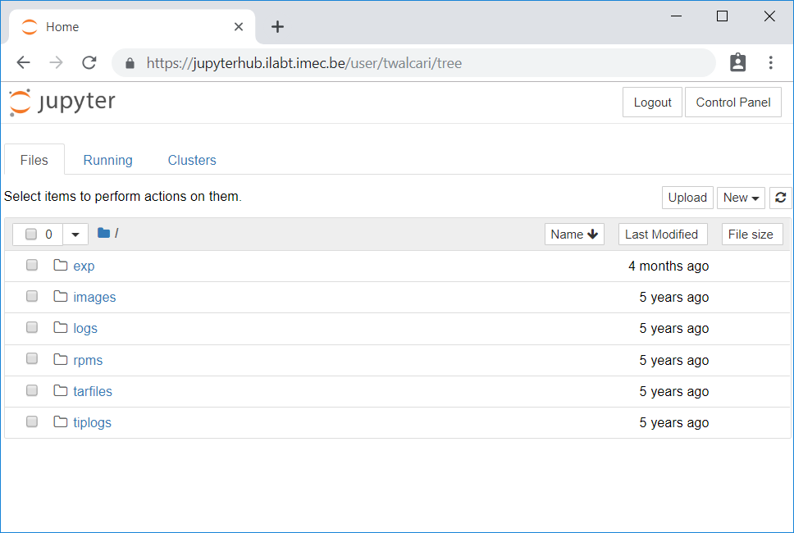Screen dimensions: 794x533
Task: Click the browser address bar
Action: point(413,63)
